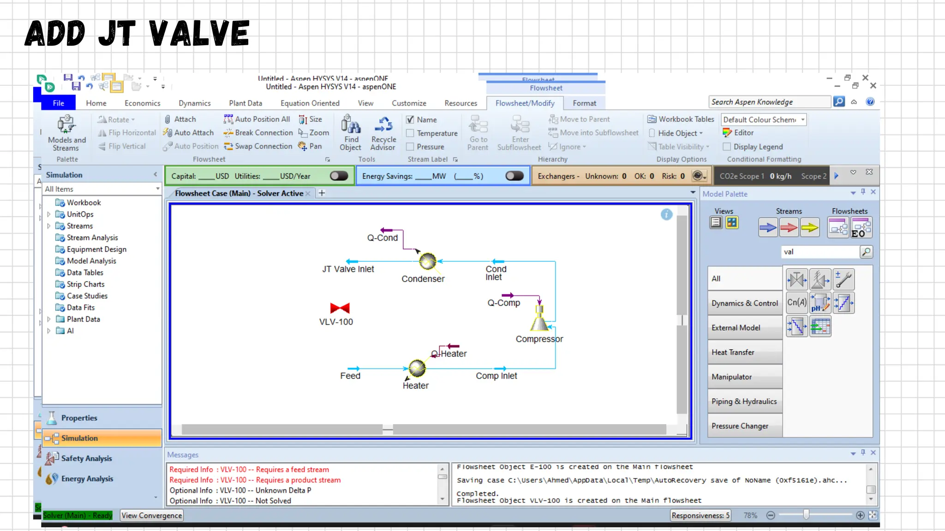This screenshot has height=531, width=945.
Task: Toggle the Exchangers analysis button
Action: point(698,176)
